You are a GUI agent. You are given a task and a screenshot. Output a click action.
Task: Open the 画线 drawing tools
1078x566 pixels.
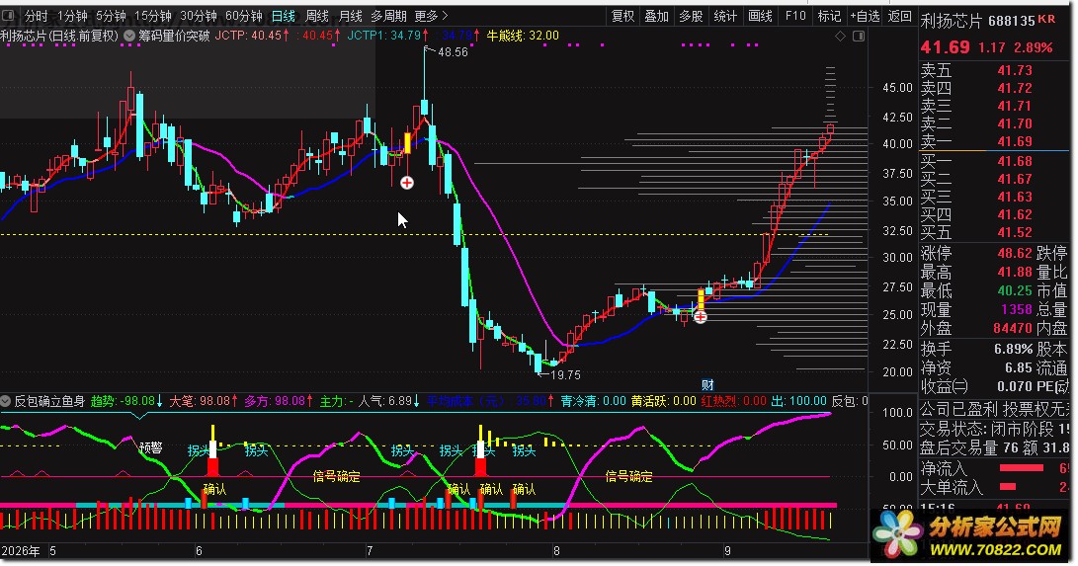click(760, 16)
